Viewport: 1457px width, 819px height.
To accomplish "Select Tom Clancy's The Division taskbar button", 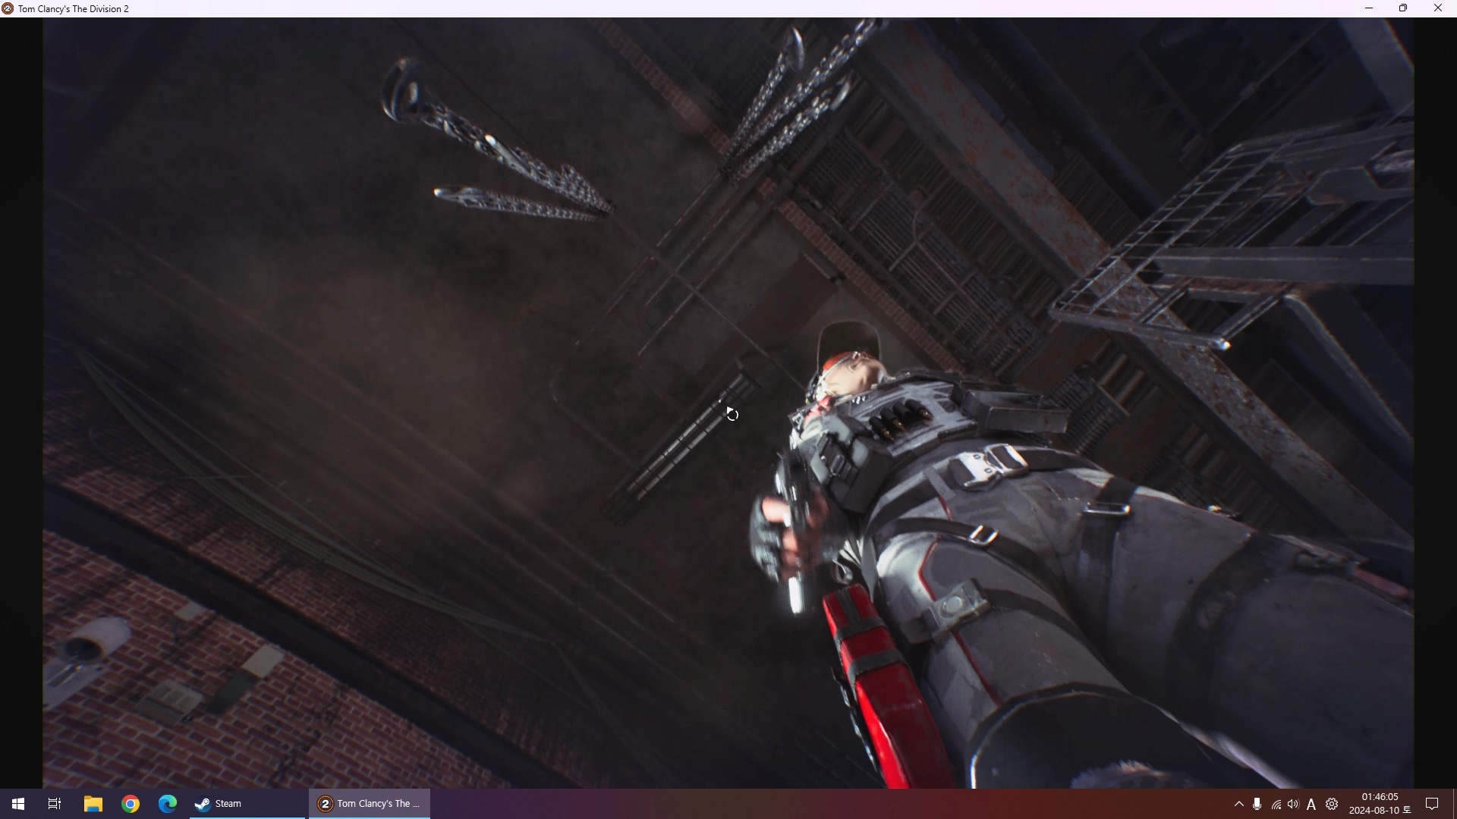I will point(370,804).
